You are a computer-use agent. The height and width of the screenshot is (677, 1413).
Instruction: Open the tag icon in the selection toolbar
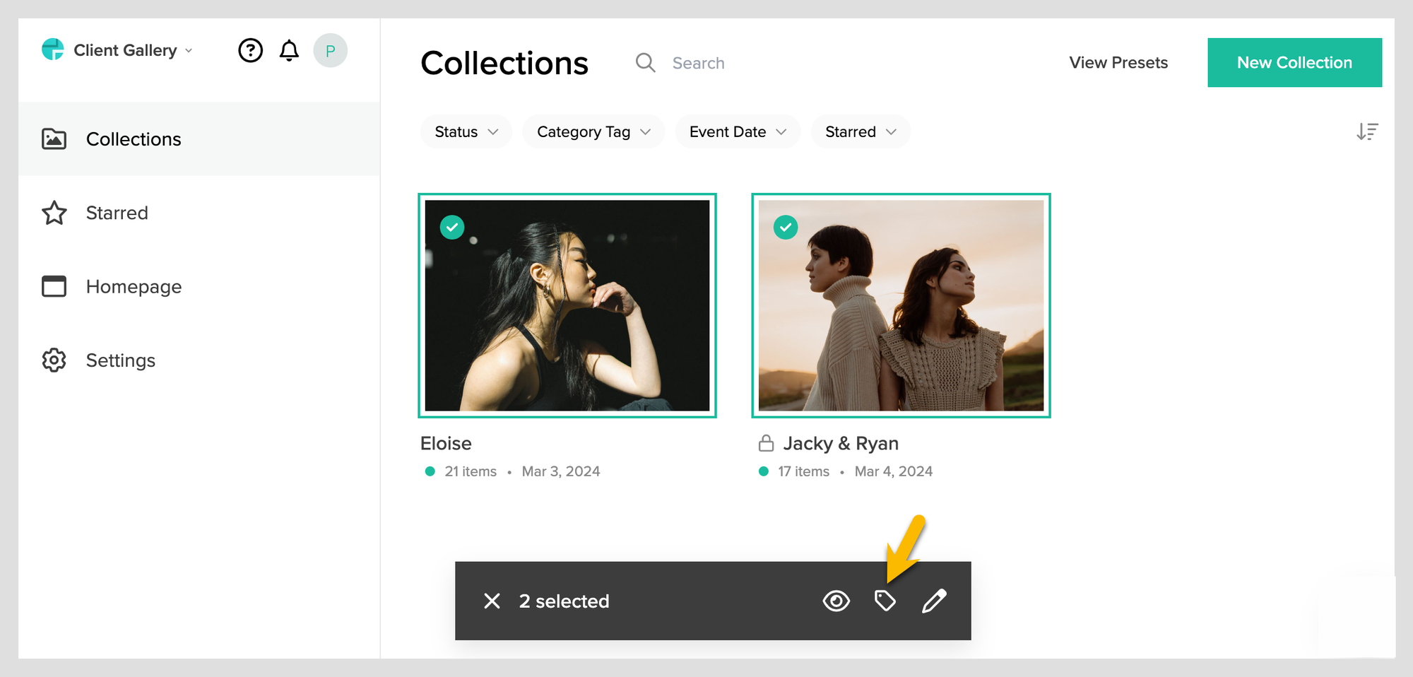click(x=885, y=601)
